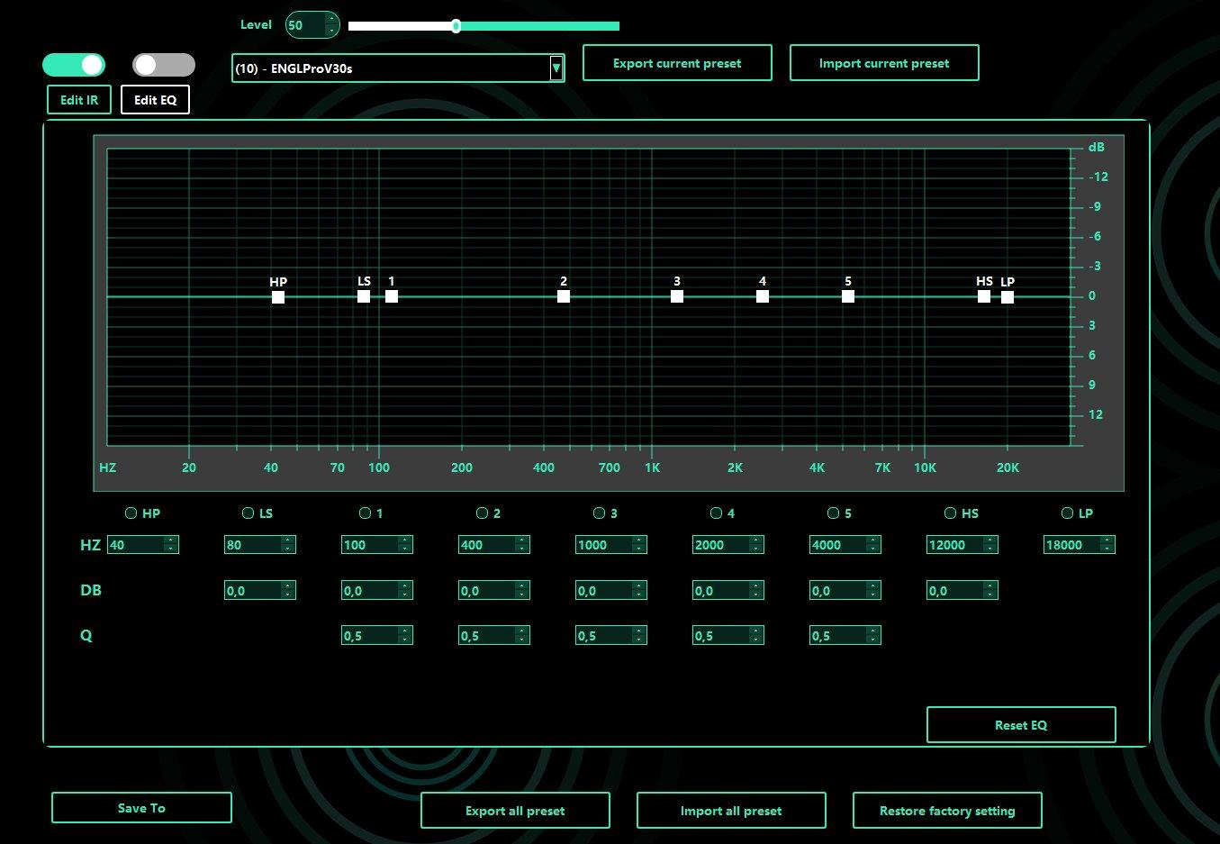Switch to the Edit IR tab
1220x844 pixels.
tap(79, 100)
